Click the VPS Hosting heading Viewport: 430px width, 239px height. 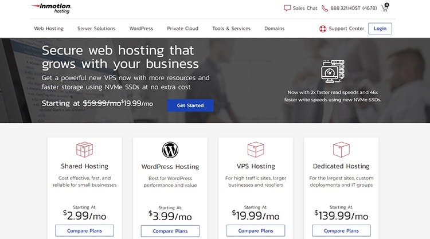(256, 166)
